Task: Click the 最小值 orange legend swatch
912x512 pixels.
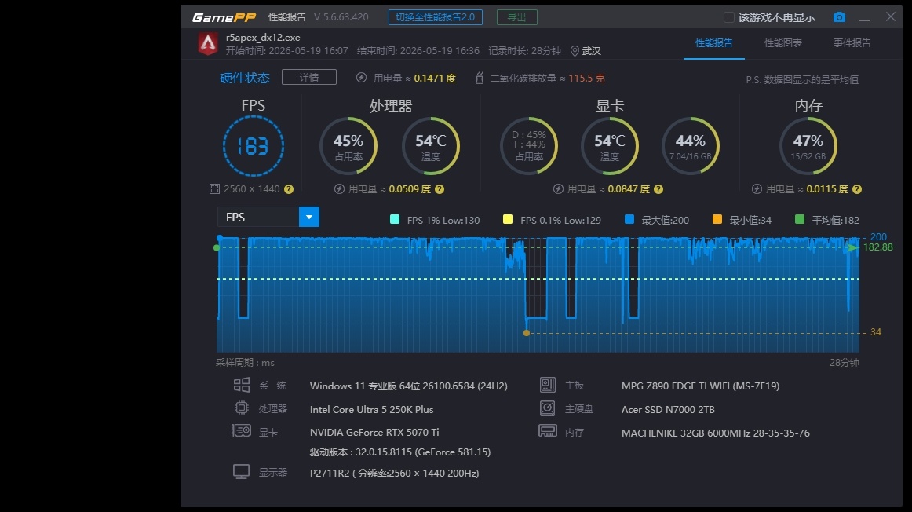Action: (717, 219)
